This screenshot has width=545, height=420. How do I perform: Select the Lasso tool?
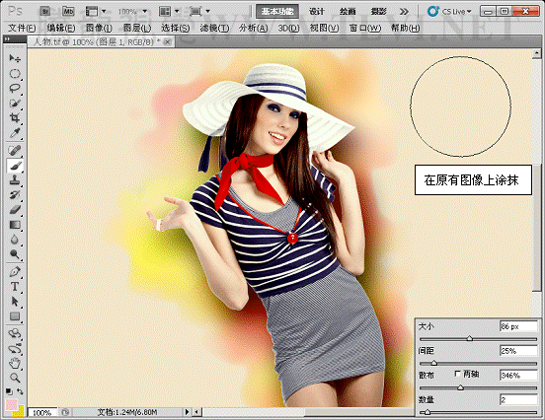pos(15,88)
